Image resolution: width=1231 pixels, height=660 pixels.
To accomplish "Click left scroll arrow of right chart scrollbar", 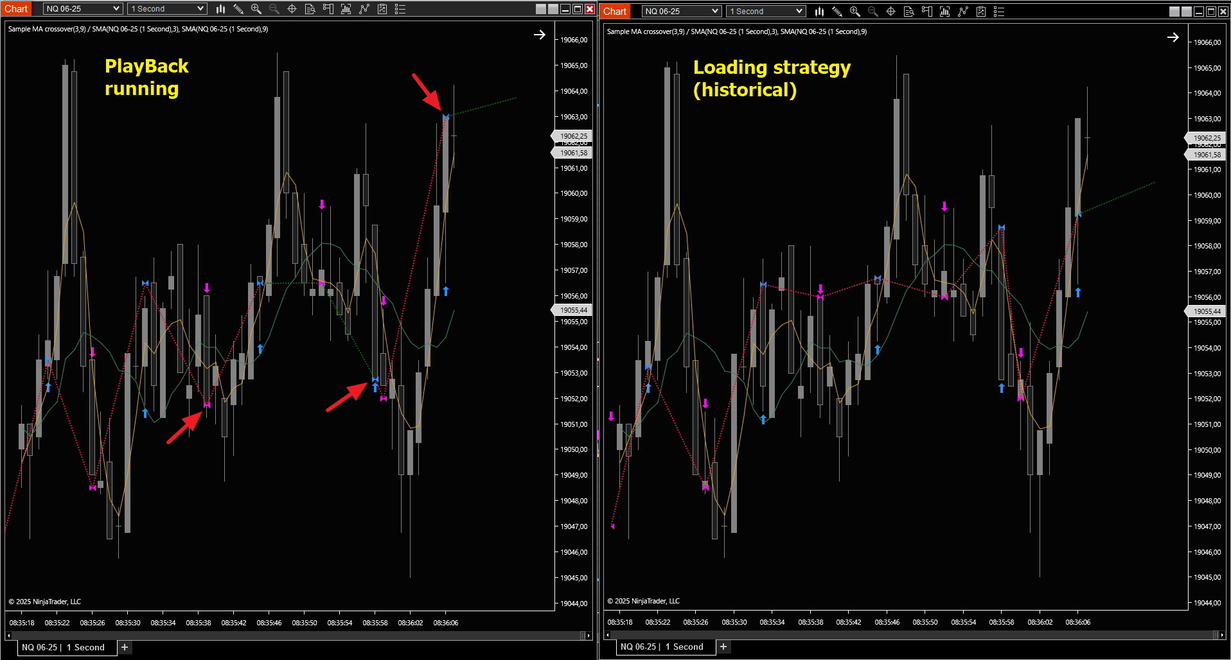I will 607,635.
